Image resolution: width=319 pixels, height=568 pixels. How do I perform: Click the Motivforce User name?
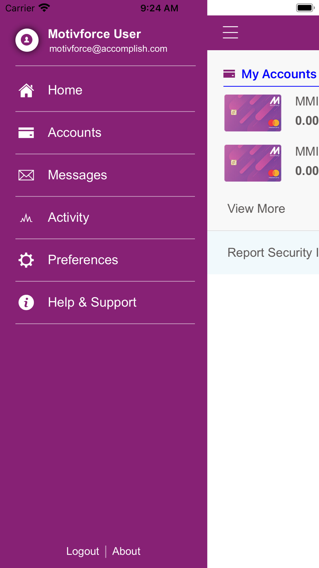coord(94,34)
